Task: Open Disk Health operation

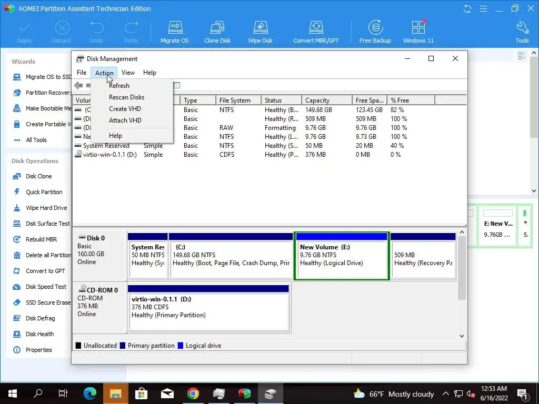Action: pos(33,334)
